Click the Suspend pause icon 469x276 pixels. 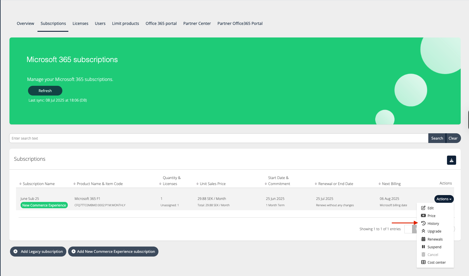[424, 247]
